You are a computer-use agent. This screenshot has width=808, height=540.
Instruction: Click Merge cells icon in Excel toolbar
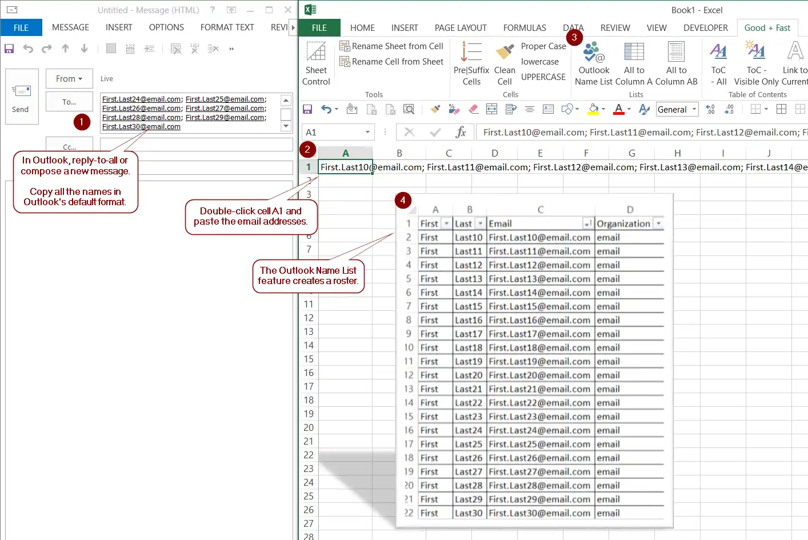coord(491,109)
